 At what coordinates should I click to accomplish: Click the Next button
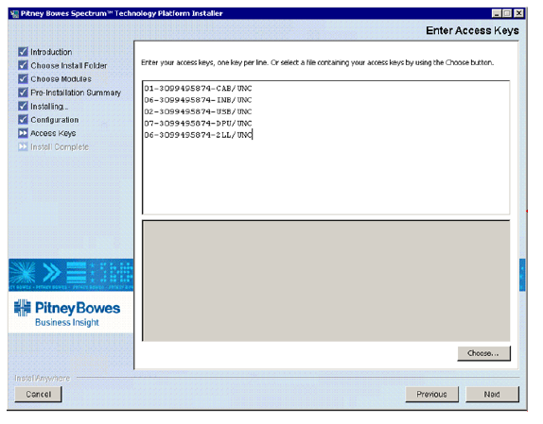coord(492,395)
